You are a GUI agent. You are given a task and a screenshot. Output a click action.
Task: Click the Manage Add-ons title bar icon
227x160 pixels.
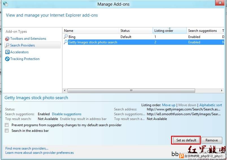click(x=5, y=4)
